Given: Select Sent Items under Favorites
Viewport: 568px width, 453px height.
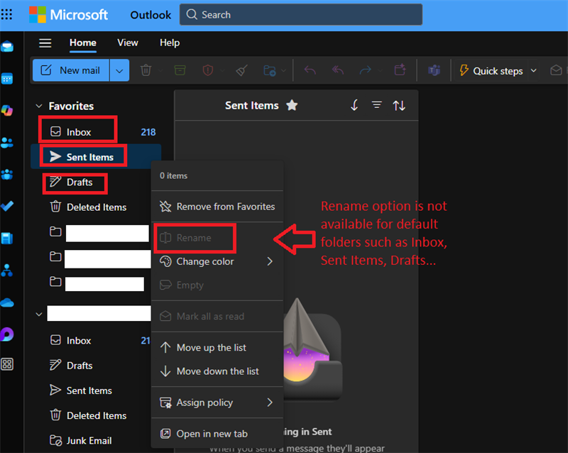Looking at the screenshot, I should point(96,157).
